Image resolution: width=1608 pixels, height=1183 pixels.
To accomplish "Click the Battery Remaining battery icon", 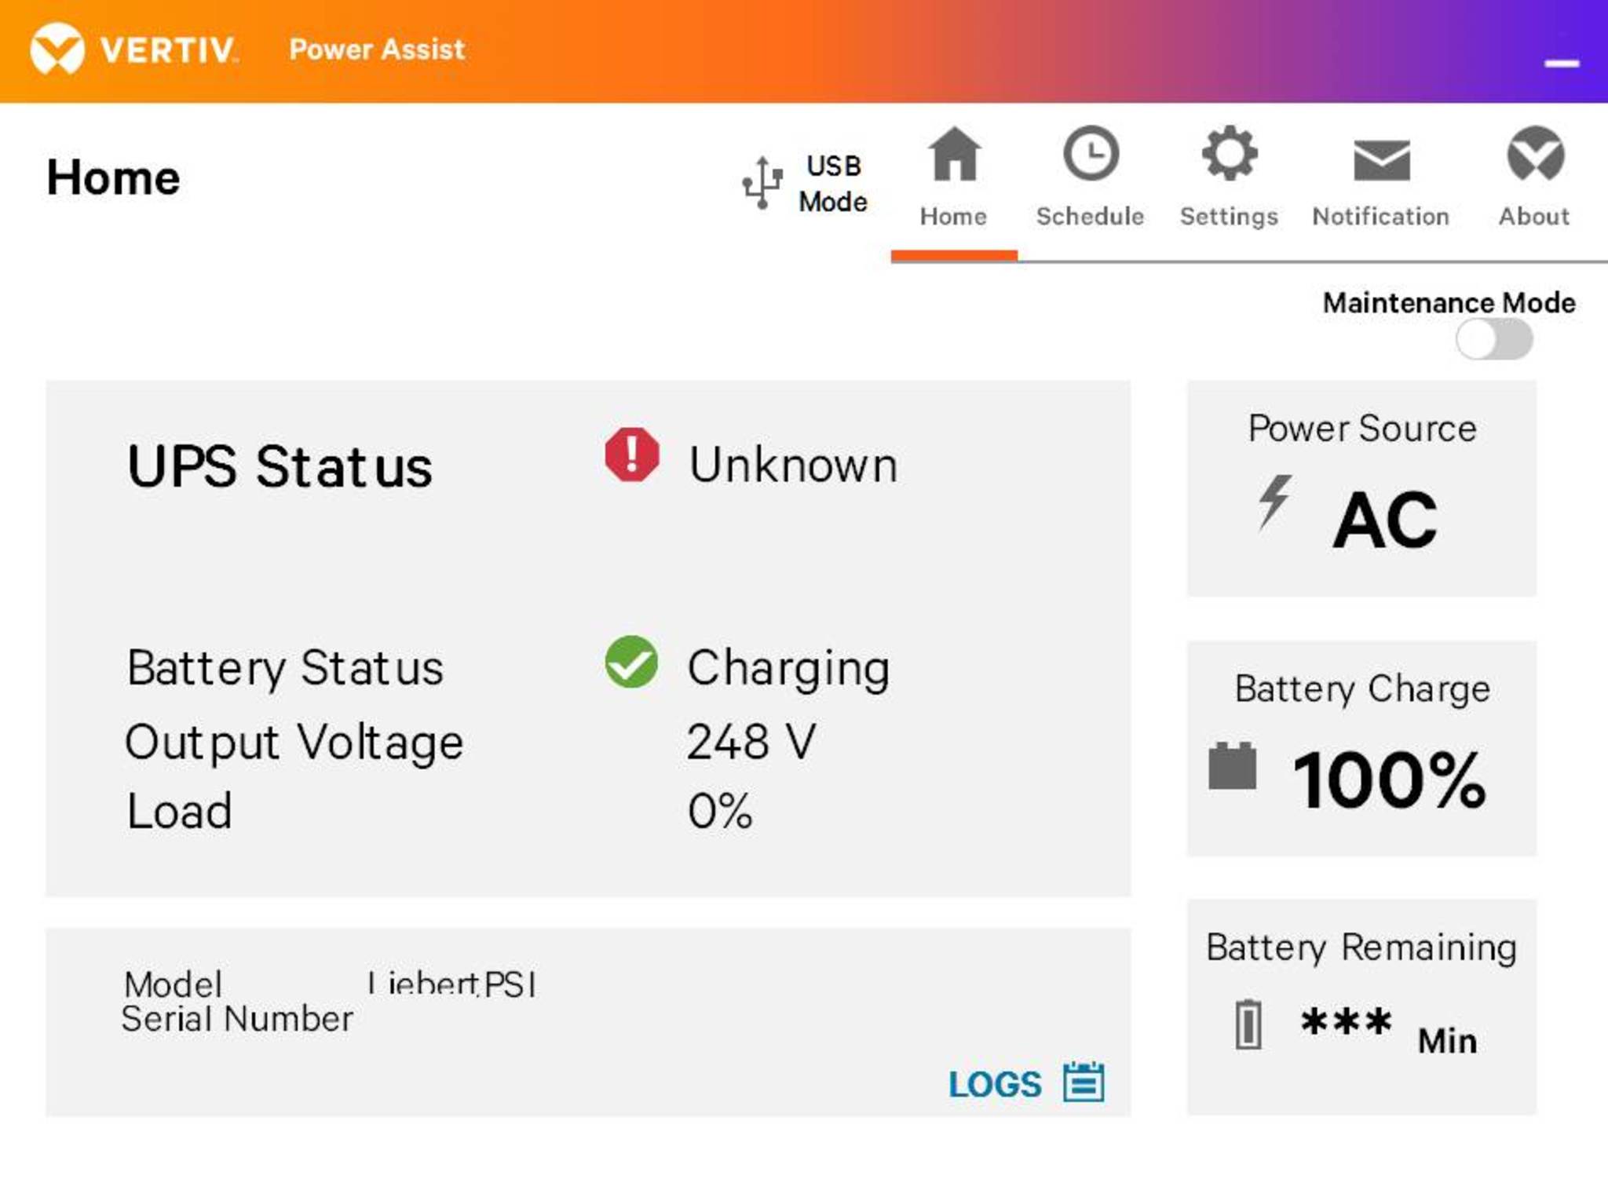I will coord(1248,1024).
